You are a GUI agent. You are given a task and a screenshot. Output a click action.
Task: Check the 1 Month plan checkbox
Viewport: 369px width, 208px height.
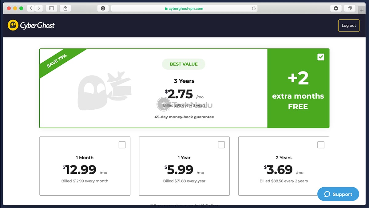pyautogui.click(x=122, y=145)
